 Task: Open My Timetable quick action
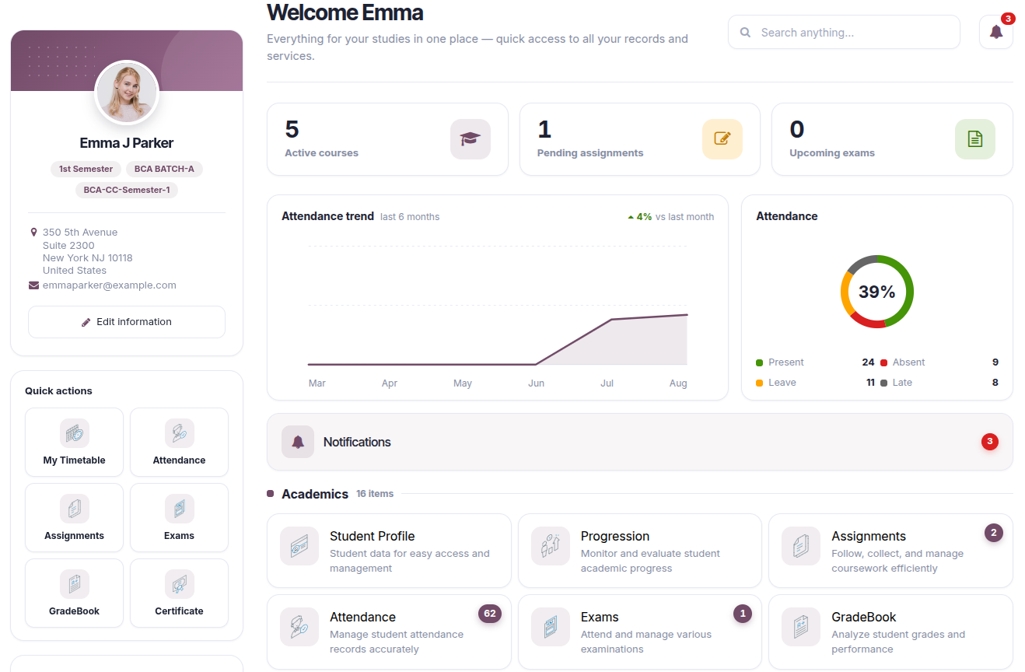tap(75, 442)
